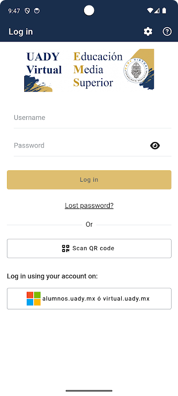This screenshot has height=396, width=178.
Task: Open the settings gear icon
Action: [148, 32]
